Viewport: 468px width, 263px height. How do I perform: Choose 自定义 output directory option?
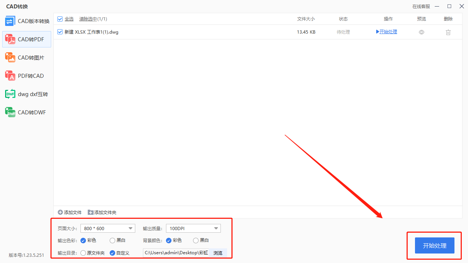coord(112,253)
